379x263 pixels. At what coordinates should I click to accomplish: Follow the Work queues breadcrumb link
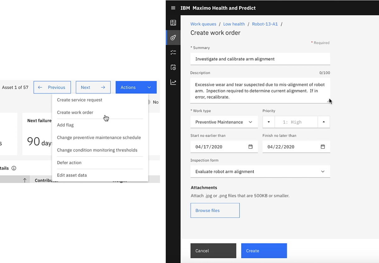click(x=203, y=24)
